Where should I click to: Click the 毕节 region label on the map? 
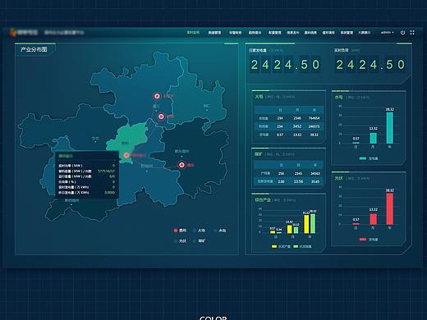pyautogui.click(x=95, y=139)
